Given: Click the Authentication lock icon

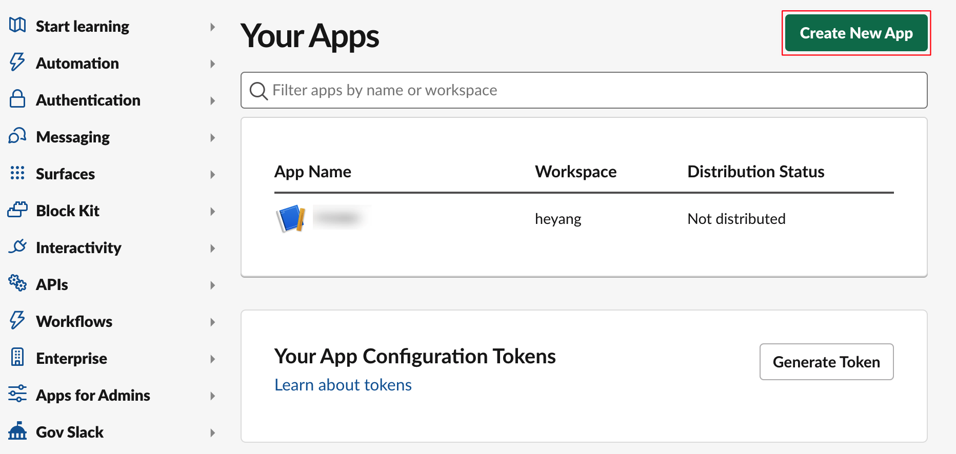Looking at the screenshot, I should (17, 99).
